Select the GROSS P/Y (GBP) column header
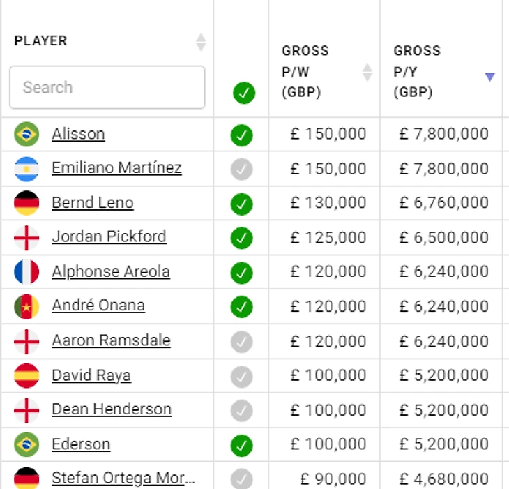This screenshot has width=509, height=489. (x=417, y=71)
